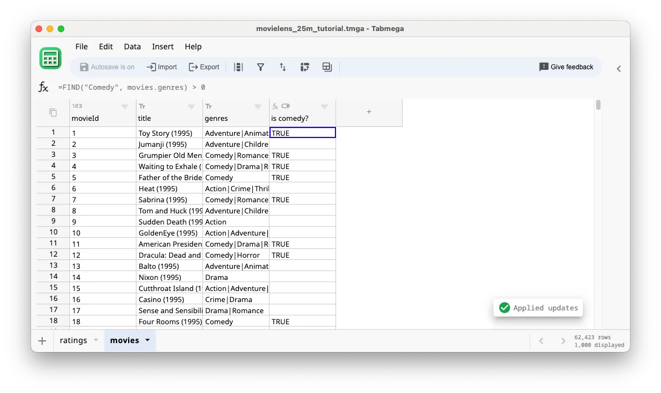
Task: Click the Autosave indicator to toggle autosaving
Action: pos(107,67)
